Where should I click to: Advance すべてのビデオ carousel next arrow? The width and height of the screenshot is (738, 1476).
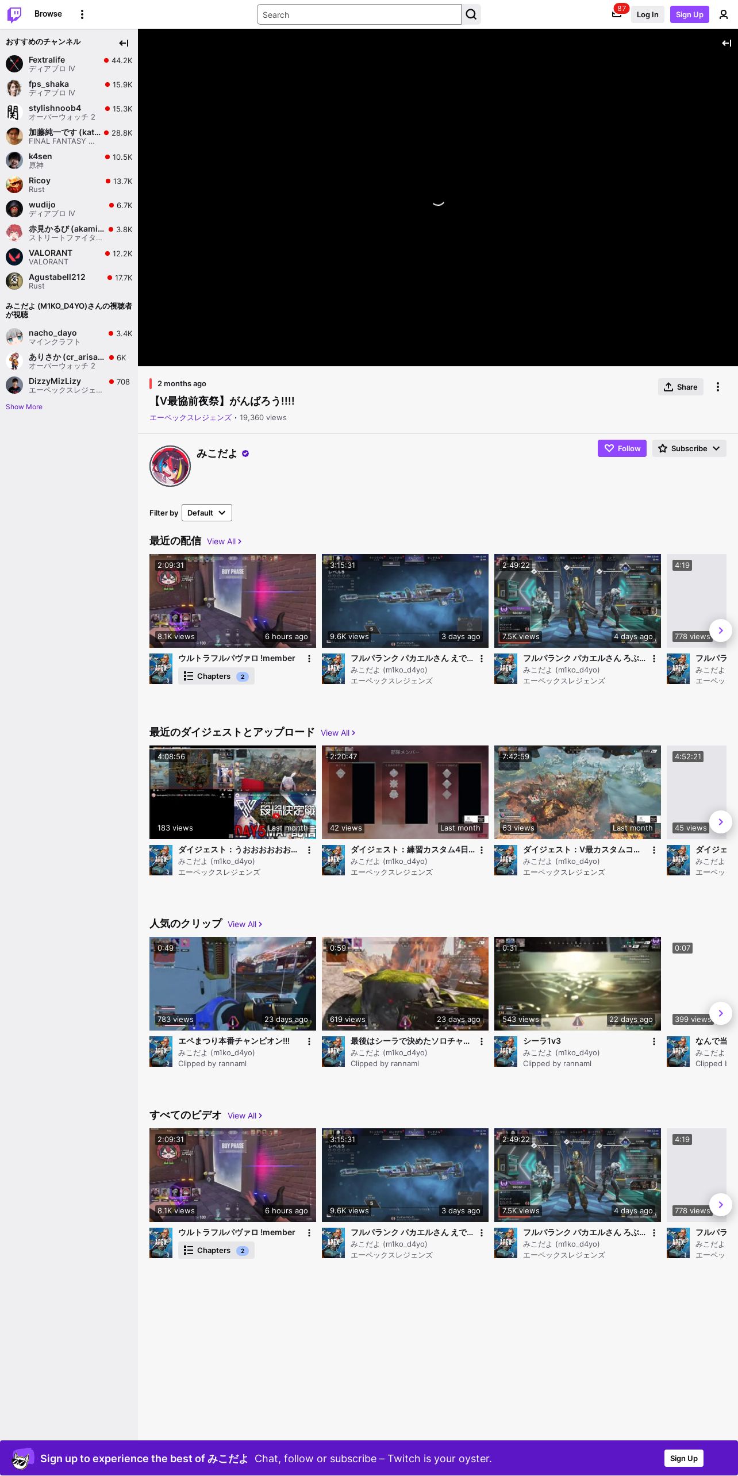(x=721, y=1205)
